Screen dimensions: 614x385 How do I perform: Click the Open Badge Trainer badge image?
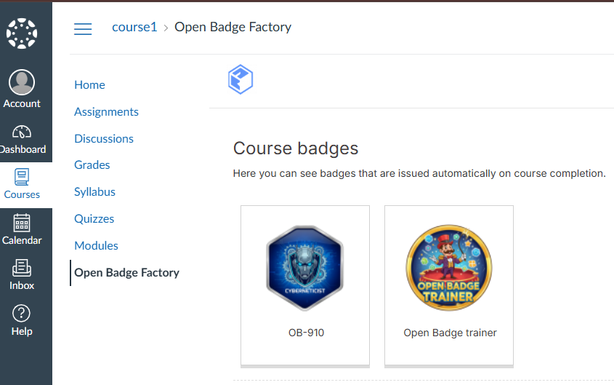pos(449,268)
